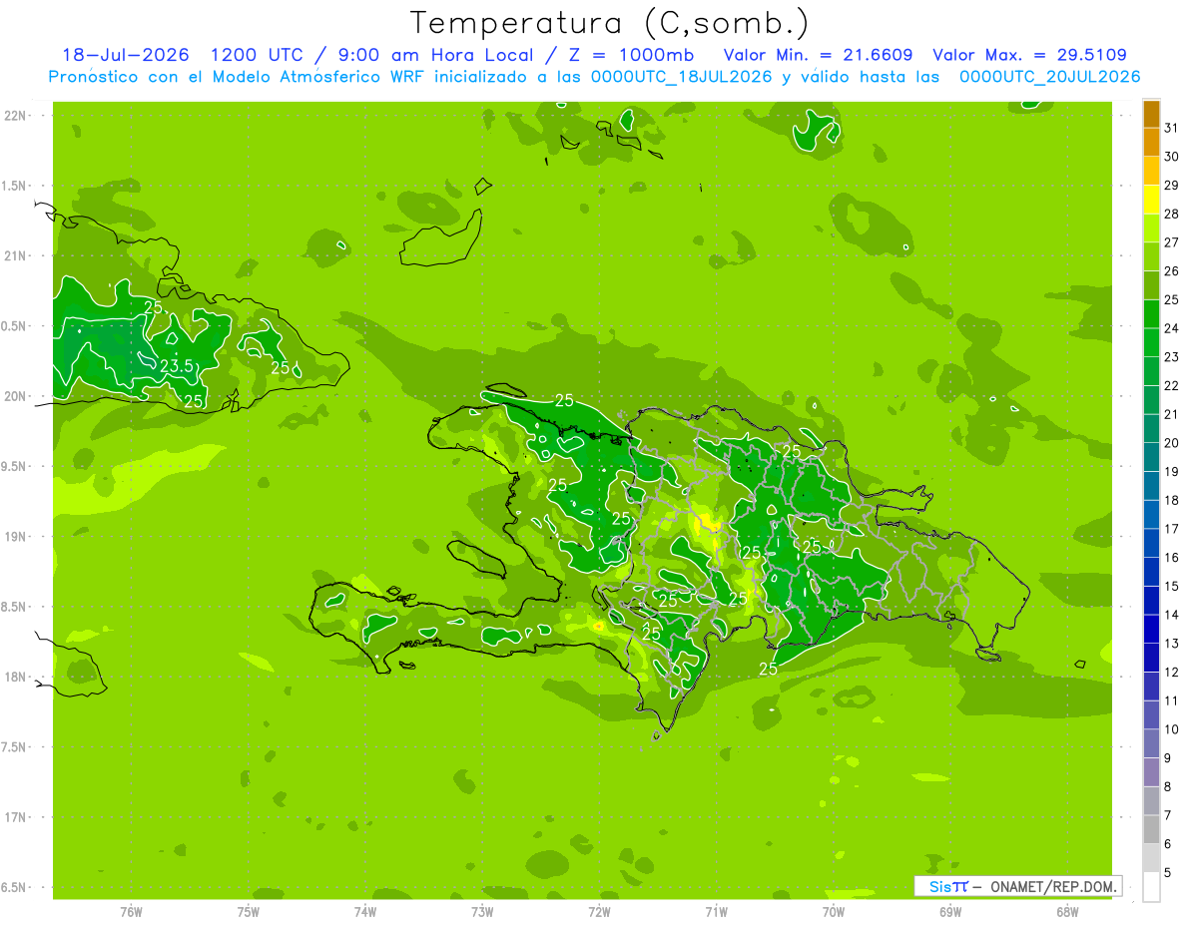Click the "19N" latitude axis label
Screen dimensions: 1198x925
16,536
